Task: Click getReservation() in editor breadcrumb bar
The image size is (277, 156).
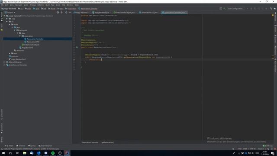Action: coord(108,143)
